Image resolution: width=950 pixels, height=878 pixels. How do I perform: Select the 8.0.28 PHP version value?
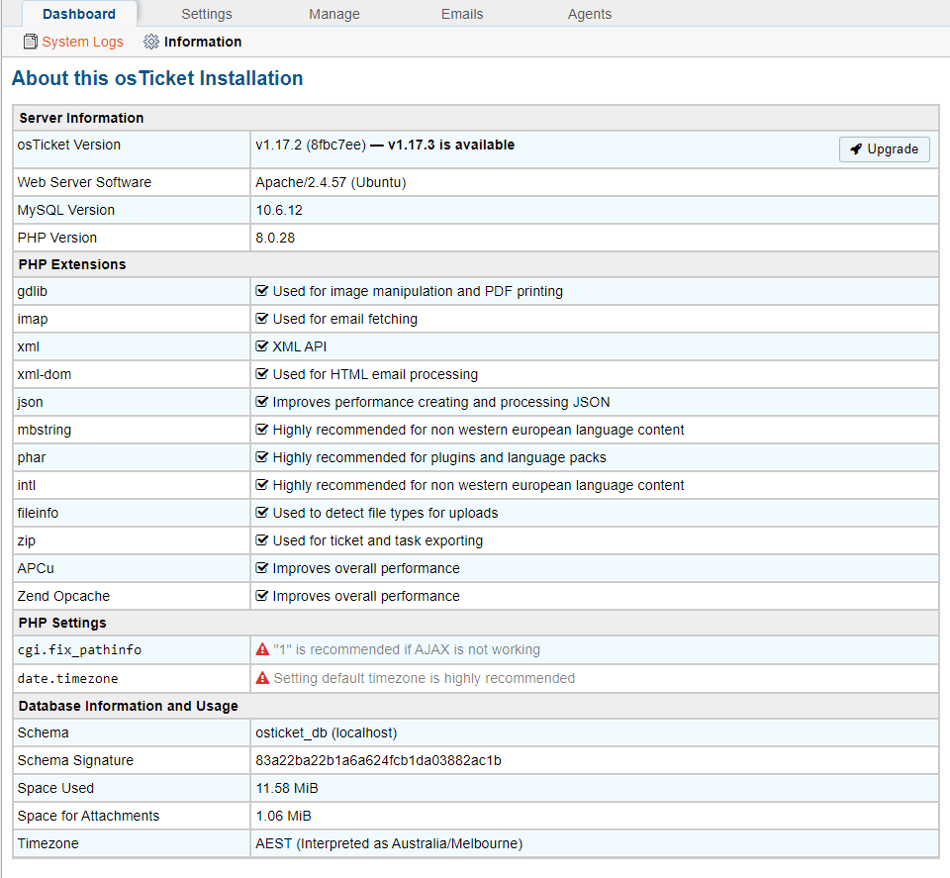[x=275, y=239]
